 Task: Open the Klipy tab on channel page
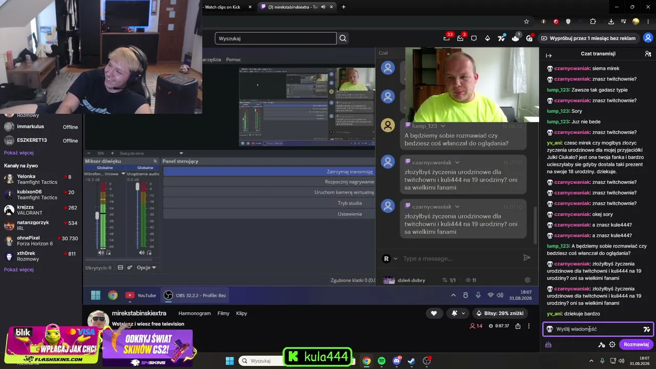click(241, 313)
